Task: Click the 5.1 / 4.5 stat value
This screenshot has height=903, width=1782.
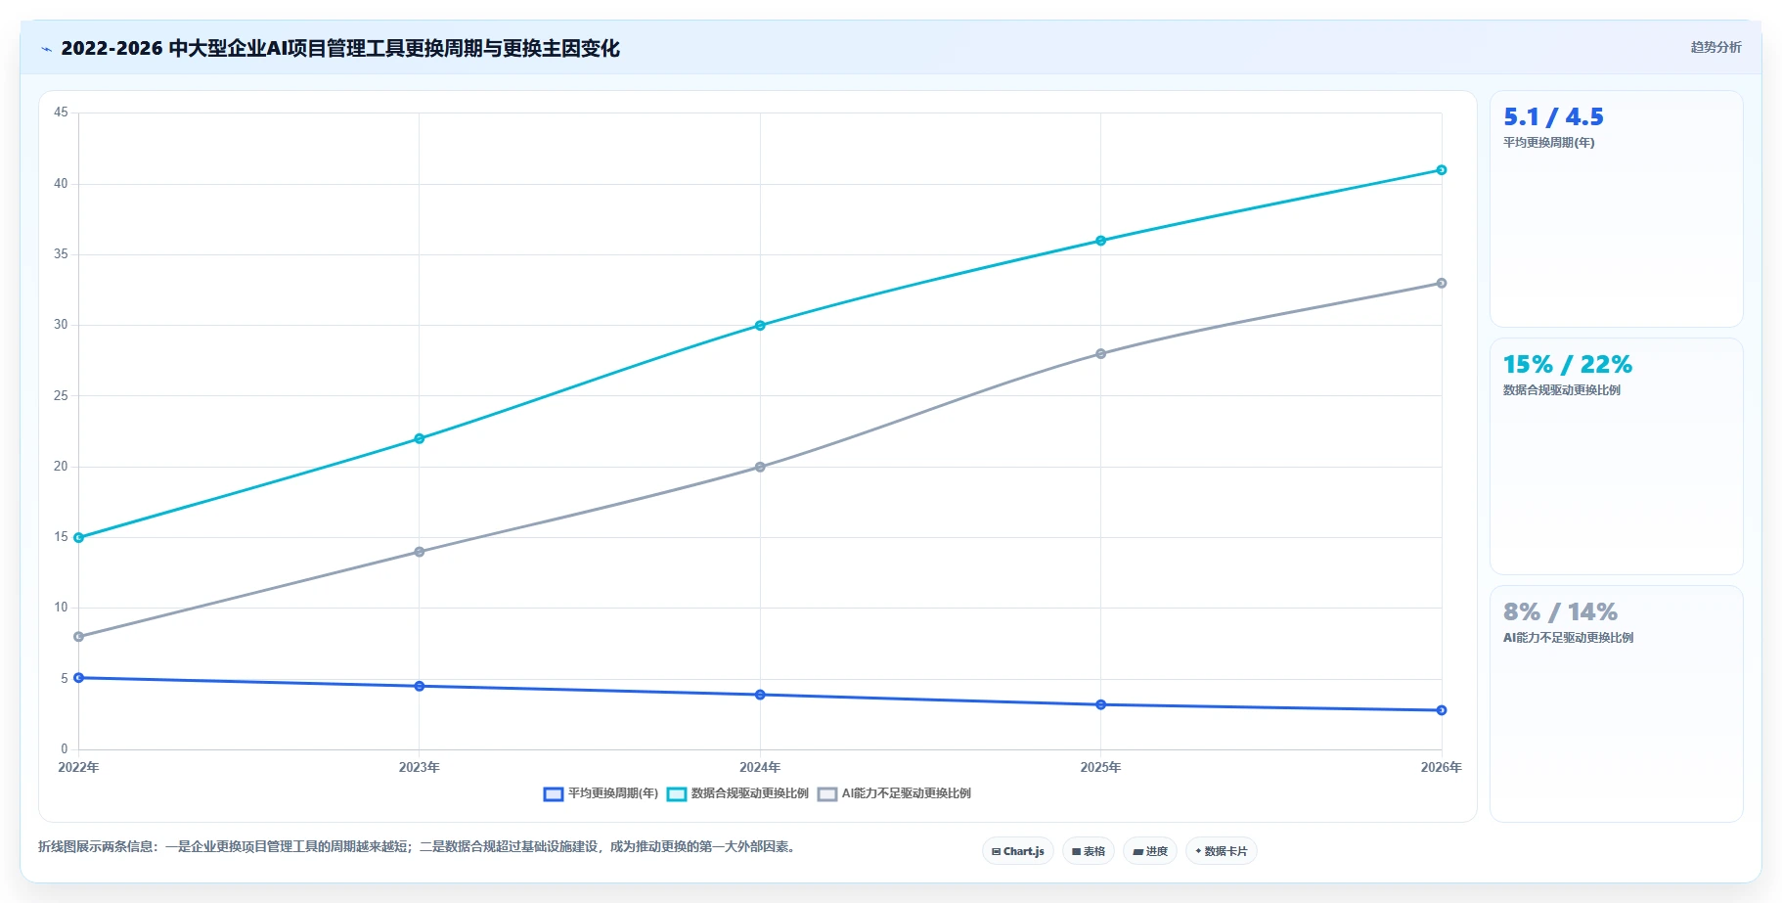Action: (x=1553, y=117)
